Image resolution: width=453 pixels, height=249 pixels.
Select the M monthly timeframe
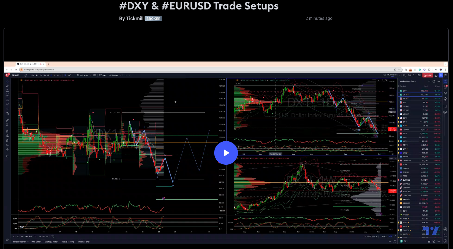click(x=58, y=75)
